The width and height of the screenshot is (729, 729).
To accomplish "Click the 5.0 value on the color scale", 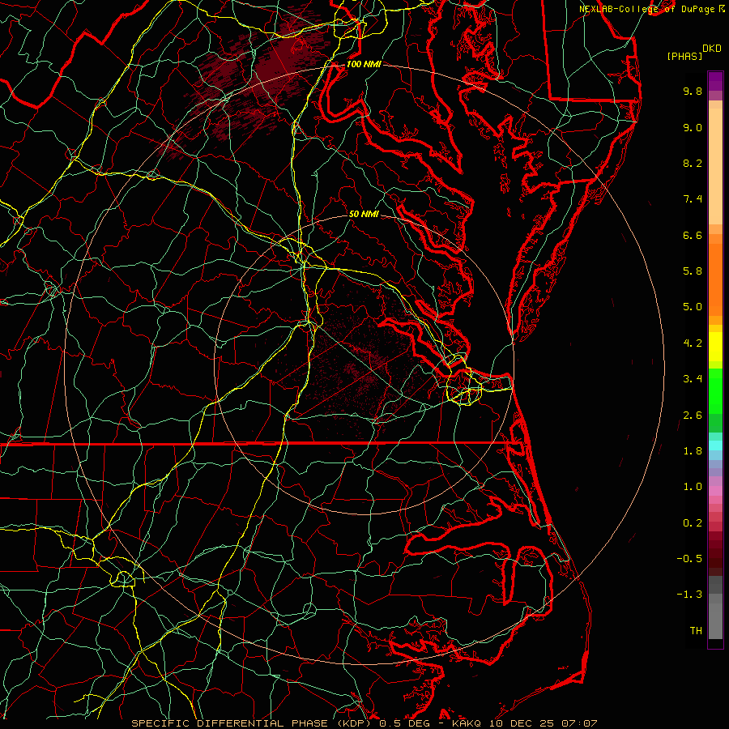I will (693, 307).
